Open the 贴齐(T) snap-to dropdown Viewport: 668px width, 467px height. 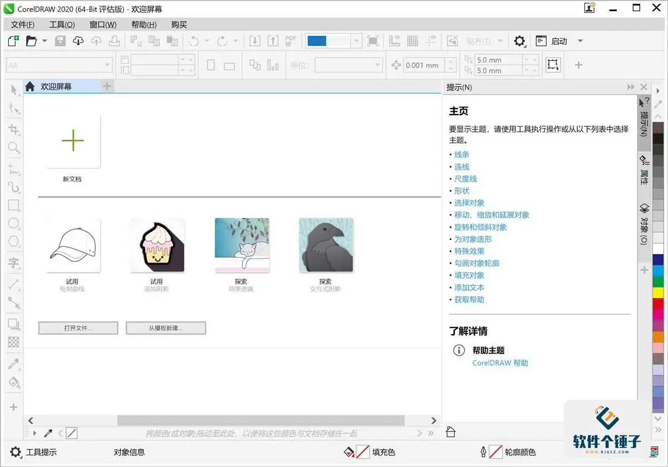pyautogui.click(x=484, y=41)
